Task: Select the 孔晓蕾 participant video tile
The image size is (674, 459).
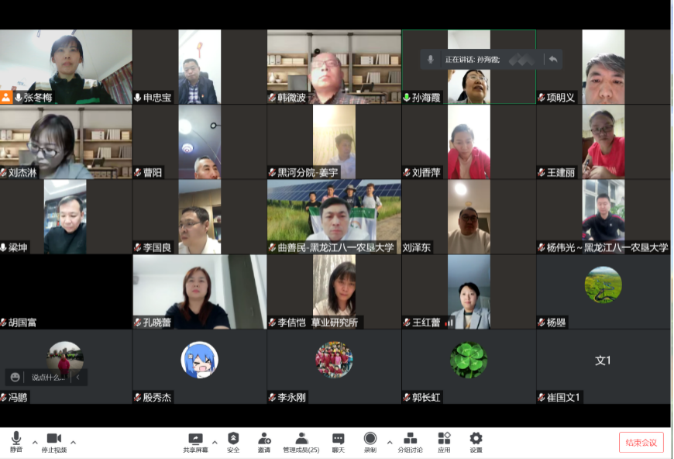Action: [199, 292]
